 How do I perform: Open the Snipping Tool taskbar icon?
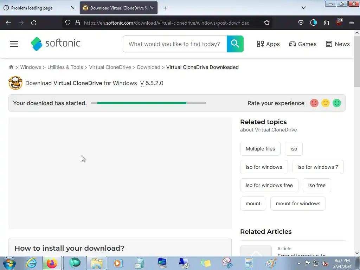point(227,263)
